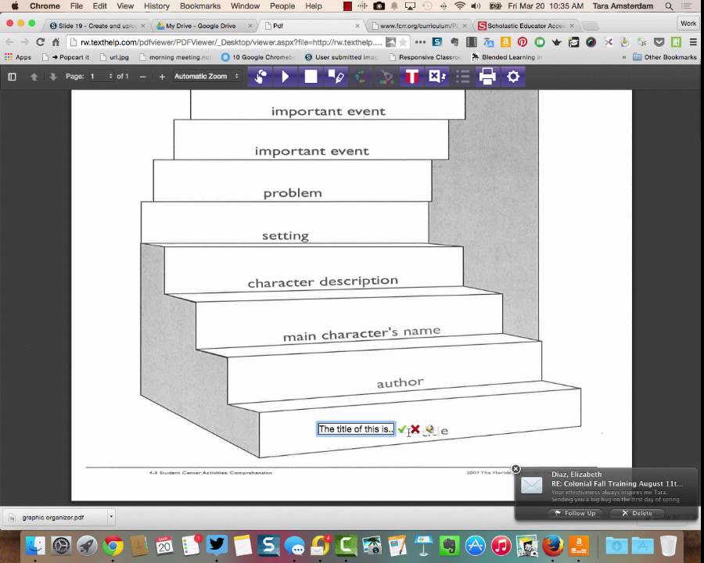Image resolution: width=704 pixels, height=563 pixels.
Task: Click the collect highlights icon
Action: pyautogui.click(x=361, y=77)
